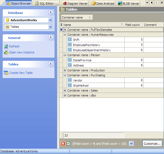Expand the dbo container group
This screenshot has width=164, height=154.
(65, 95)
